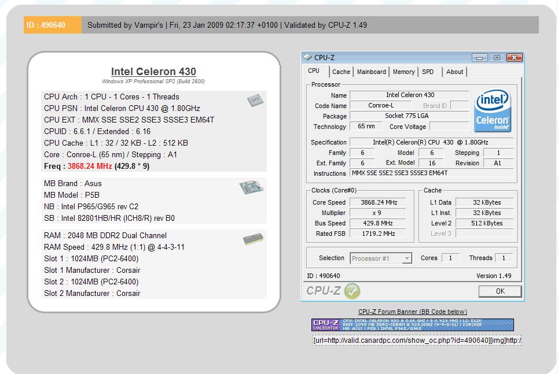Screen dimensions: 558x374
Task: Click the RAM module icon beside RAM row
Action: click(x=253, y=239)
